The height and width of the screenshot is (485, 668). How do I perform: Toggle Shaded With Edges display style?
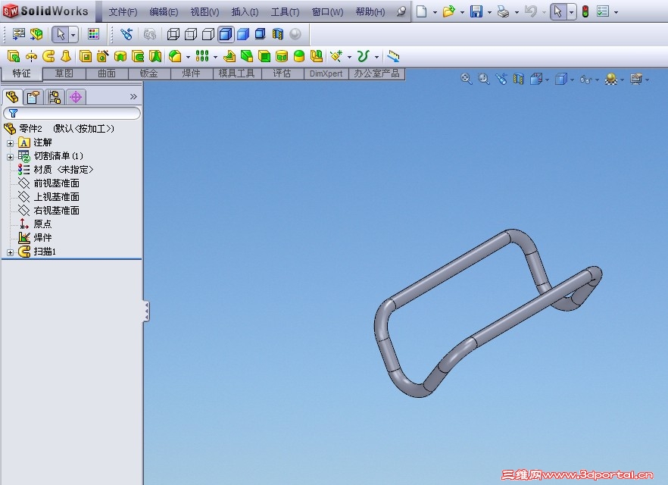(x=226, y=34)
